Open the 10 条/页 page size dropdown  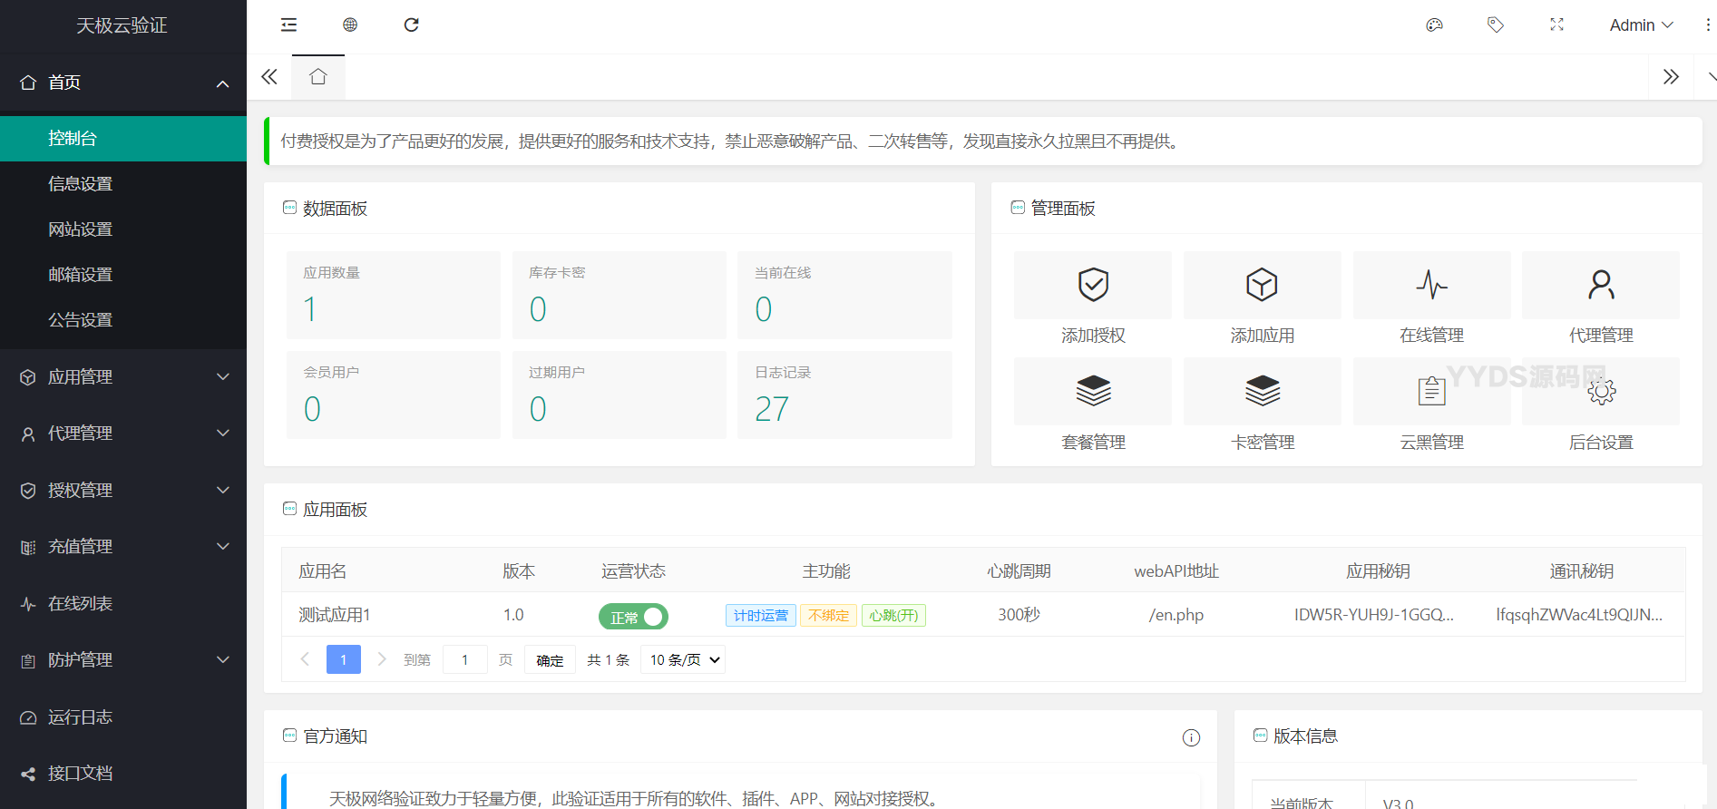pyautogui.click(x=683, y=659)
